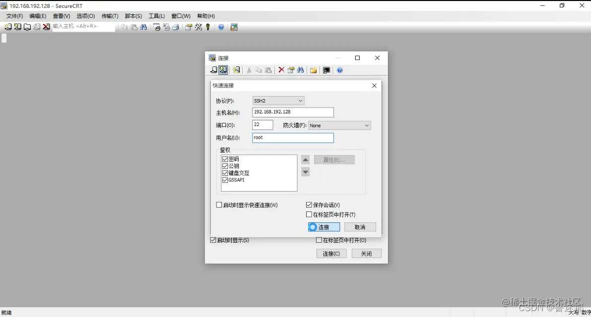Click New Session icon in 连接 dialog
Screen dimensions: 591x317
[236, 70]
